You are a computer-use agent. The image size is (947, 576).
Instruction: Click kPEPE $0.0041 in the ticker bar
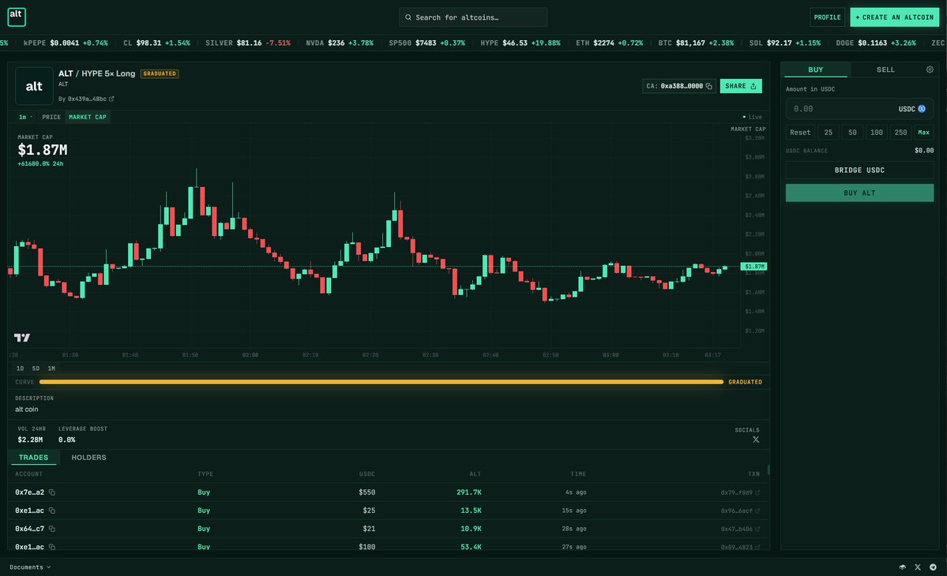tap(66, 43)
